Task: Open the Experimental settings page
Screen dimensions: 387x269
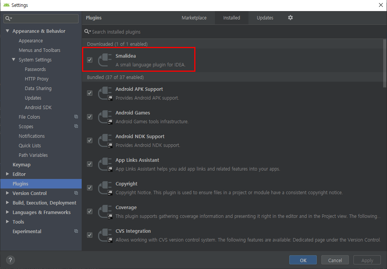Action: (x=27, y=231)
